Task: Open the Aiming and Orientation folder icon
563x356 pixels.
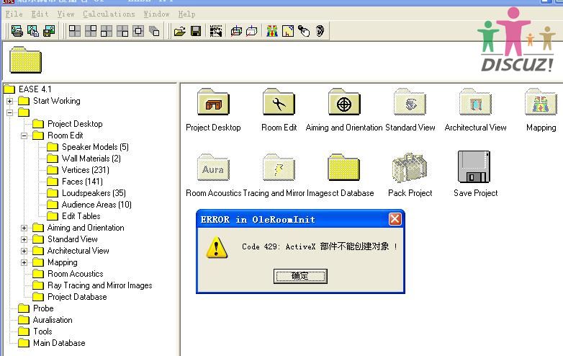Action: (344, 102)
